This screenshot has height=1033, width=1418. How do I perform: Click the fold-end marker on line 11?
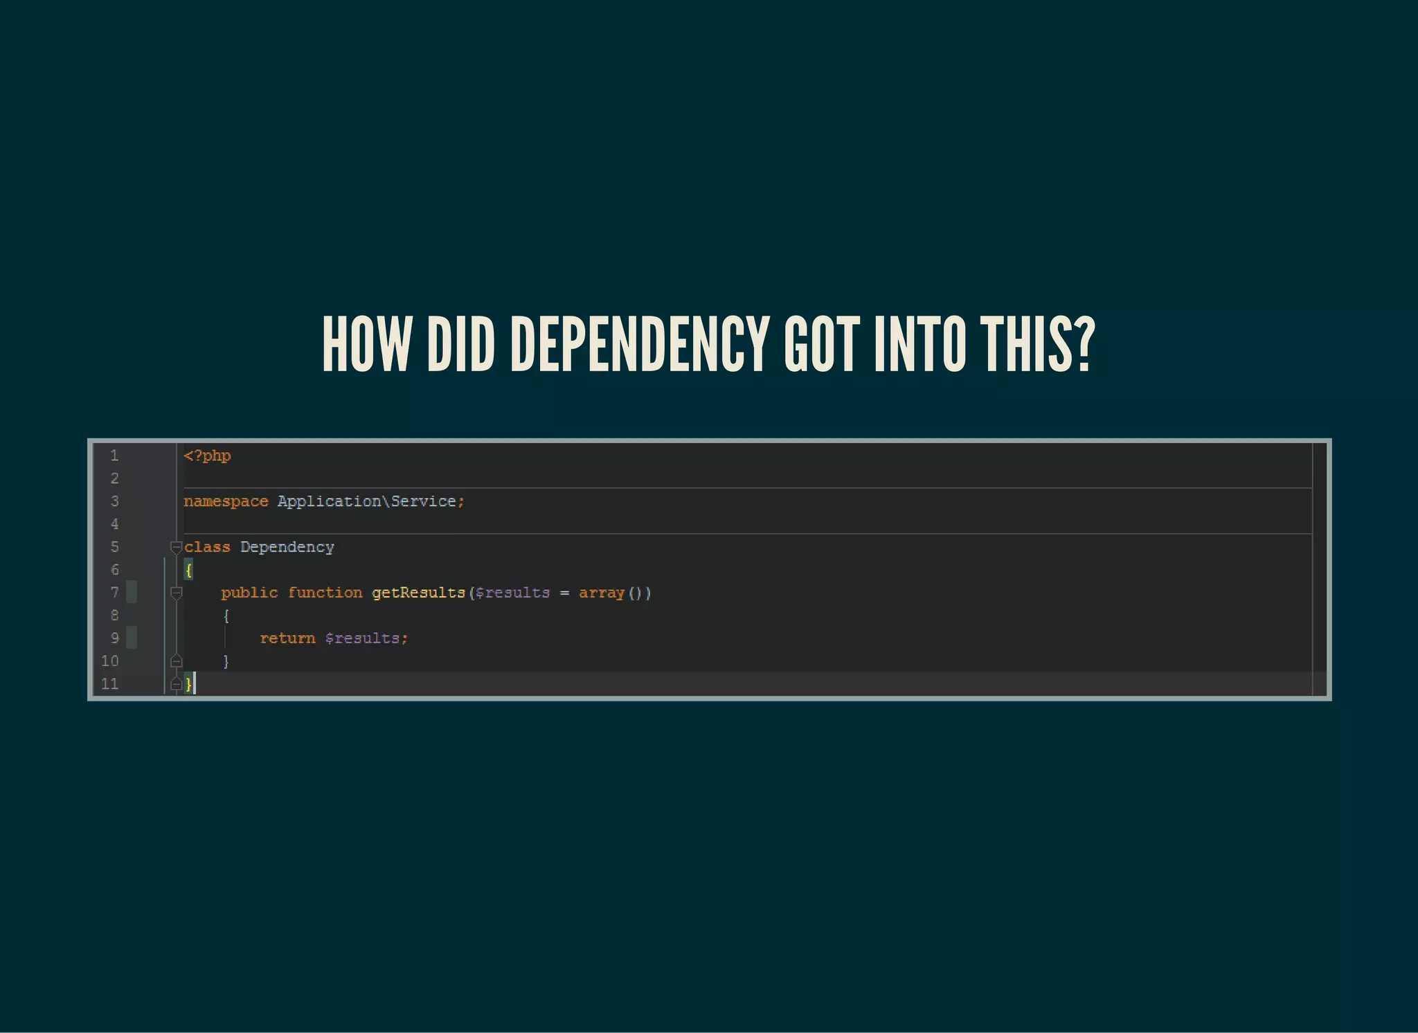(x=177, y=684)
